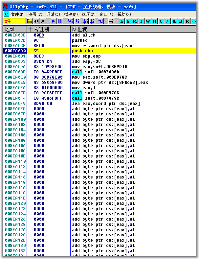Select the pushfd instruction
Viewport: 199px width, 259px height.
tap(80, 40)
